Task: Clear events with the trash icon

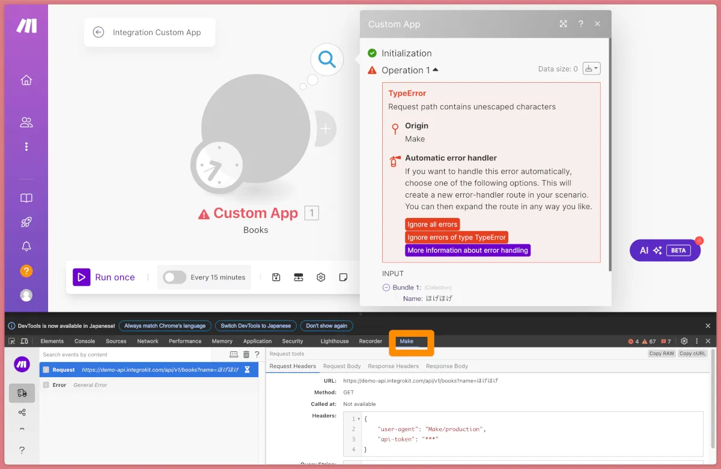Action: pos(246,355)
